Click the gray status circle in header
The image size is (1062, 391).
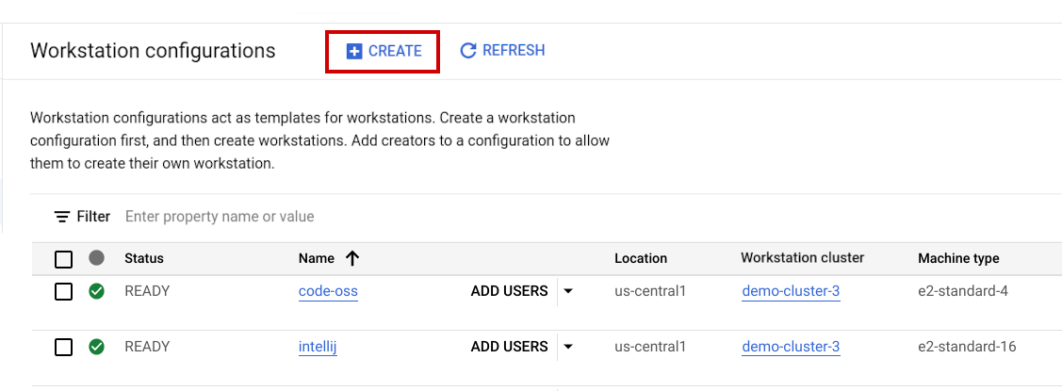(x=96, y=258)
